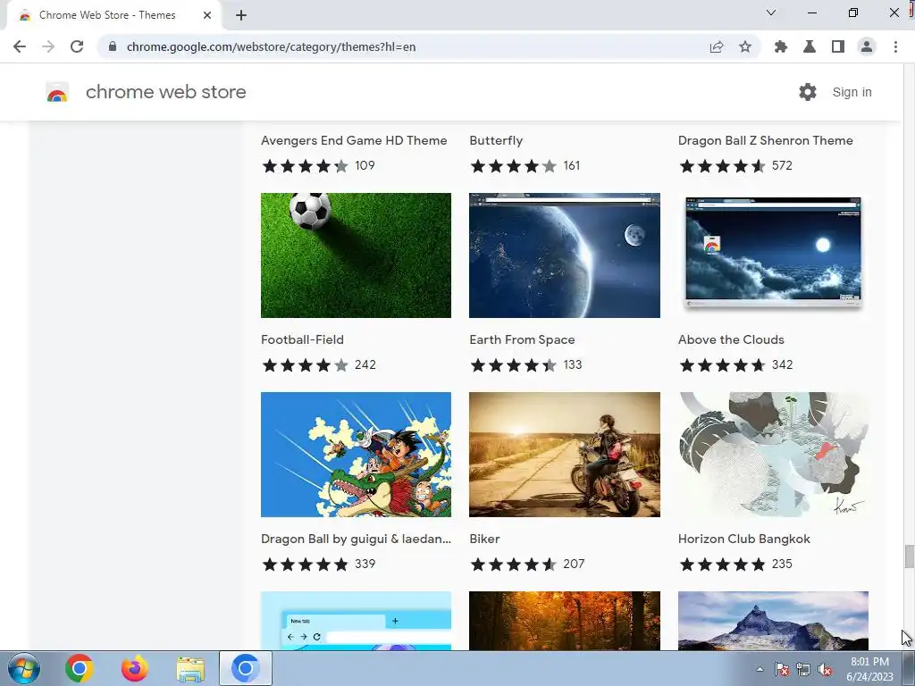Open the Dragon Ball by guigui thumbnail
Viewport: 915px width, 686px height.
click(x=356, y=455)
